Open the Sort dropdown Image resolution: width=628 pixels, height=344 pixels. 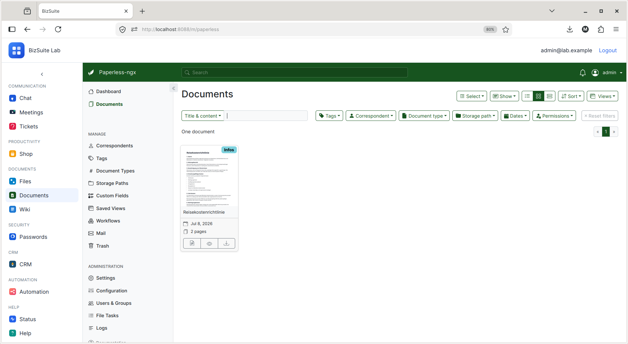pos(571,96)
